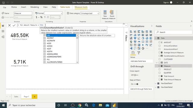This screenshot has height=108, width=193.
Task: Open Quick measure in the ribbon
Action: [x=112, y=15]
